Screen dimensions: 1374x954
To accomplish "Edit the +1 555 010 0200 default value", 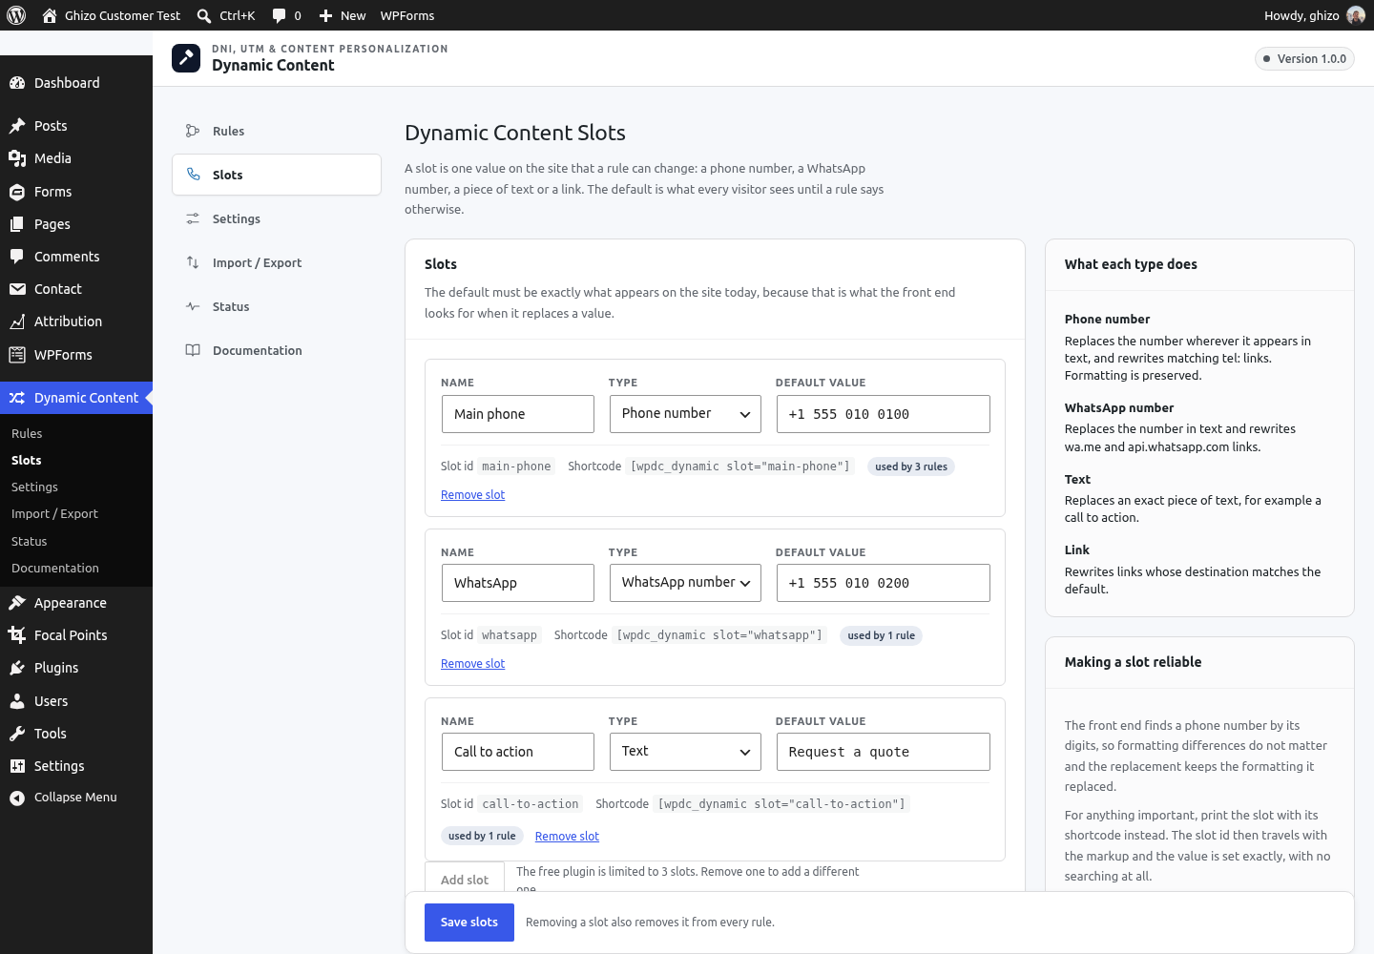I will (x=884, y=583).
